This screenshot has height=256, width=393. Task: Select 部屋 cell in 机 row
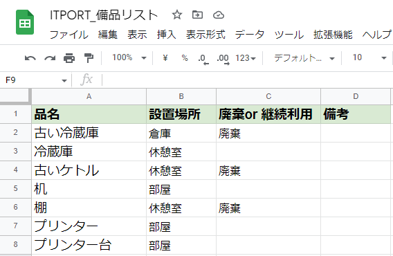[x=181, y=189]
